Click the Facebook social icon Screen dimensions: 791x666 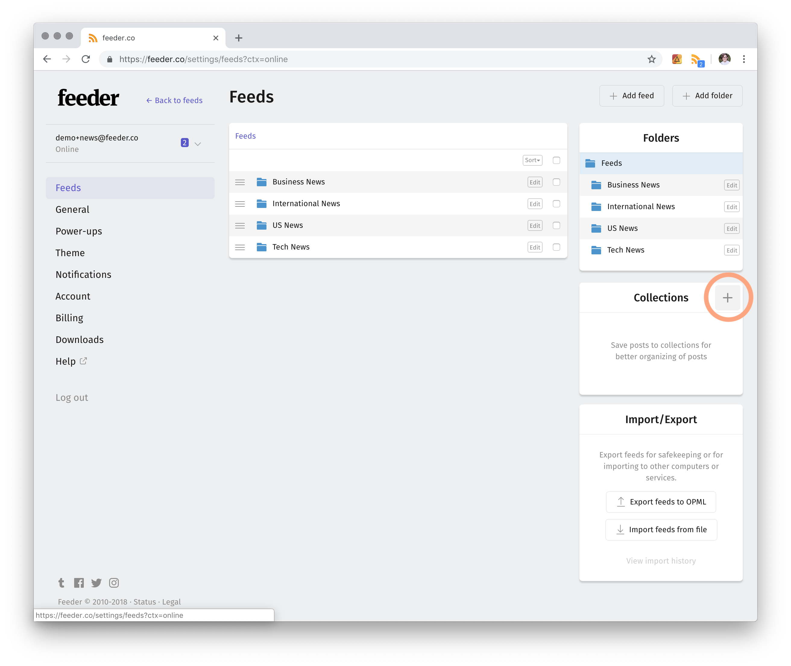pos(79,583)
